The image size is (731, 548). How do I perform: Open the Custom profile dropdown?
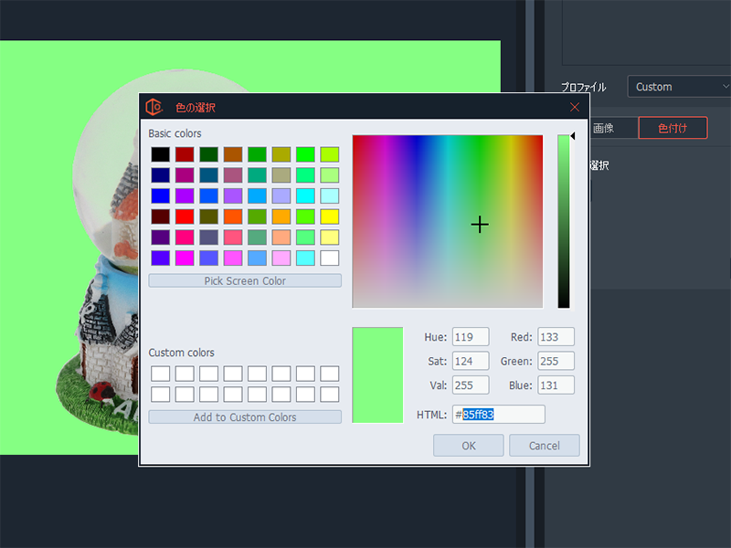point(678,87)
